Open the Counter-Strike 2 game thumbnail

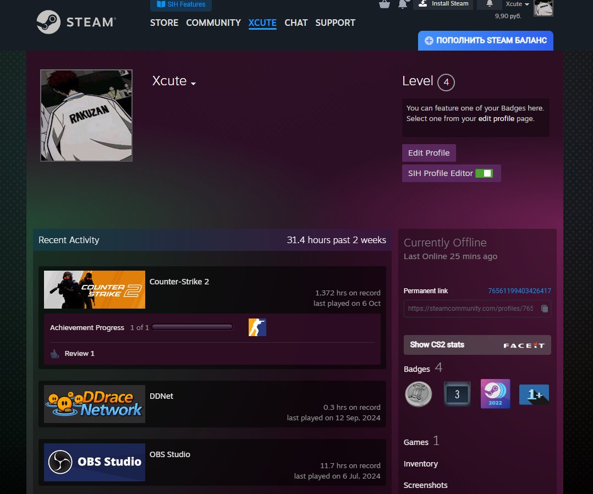pyautogui.click(x=95, y=289)
